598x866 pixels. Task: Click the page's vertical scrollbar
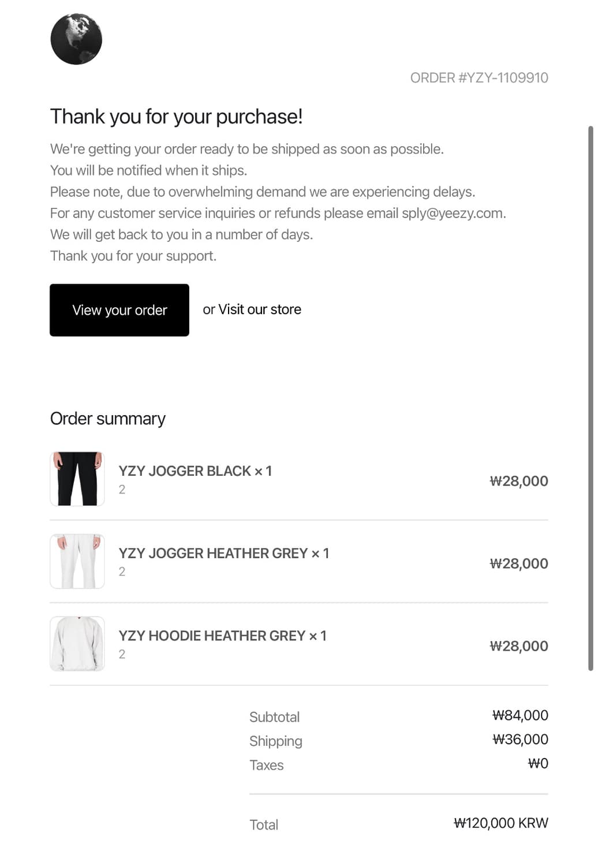click(x=590, y=398)
